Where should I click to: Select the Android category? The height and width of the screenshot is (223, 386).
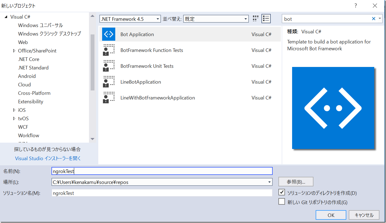click(27, 76)
